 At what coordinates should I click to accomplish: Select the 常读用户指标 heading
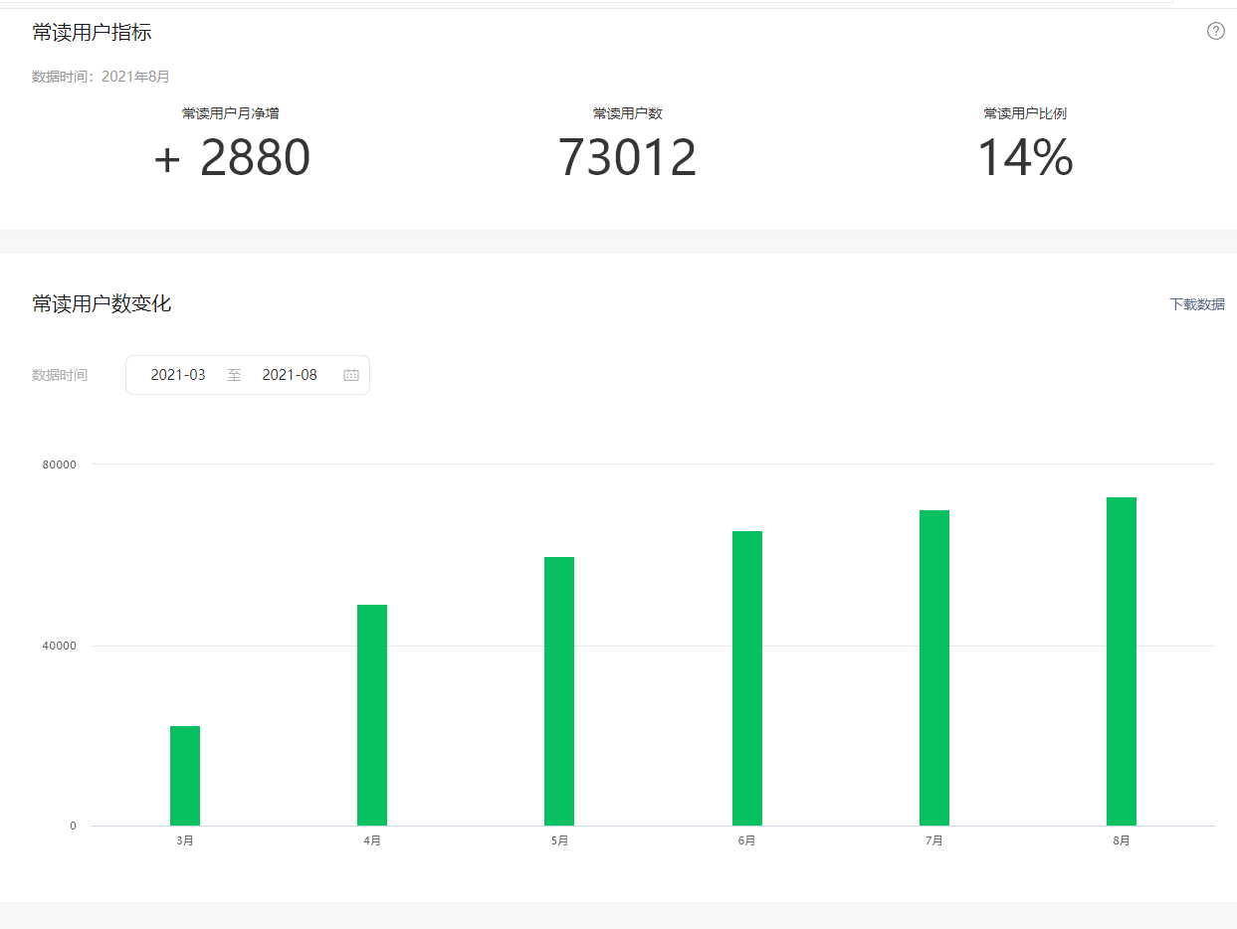coord(92,33)
